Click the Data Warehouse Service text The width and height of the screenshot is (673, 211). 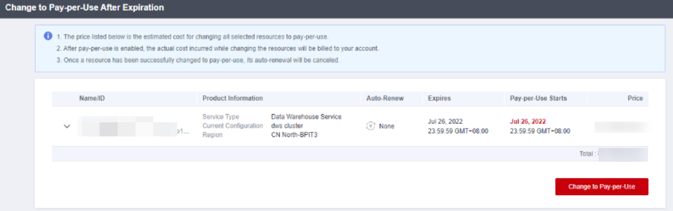(306, 117)
